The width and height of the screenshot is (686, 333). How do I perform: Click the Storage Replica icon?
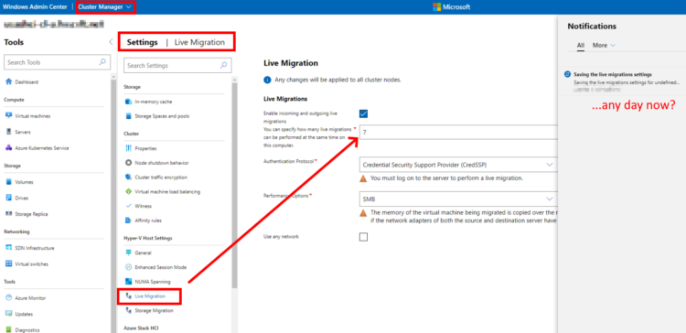[8, 214]
